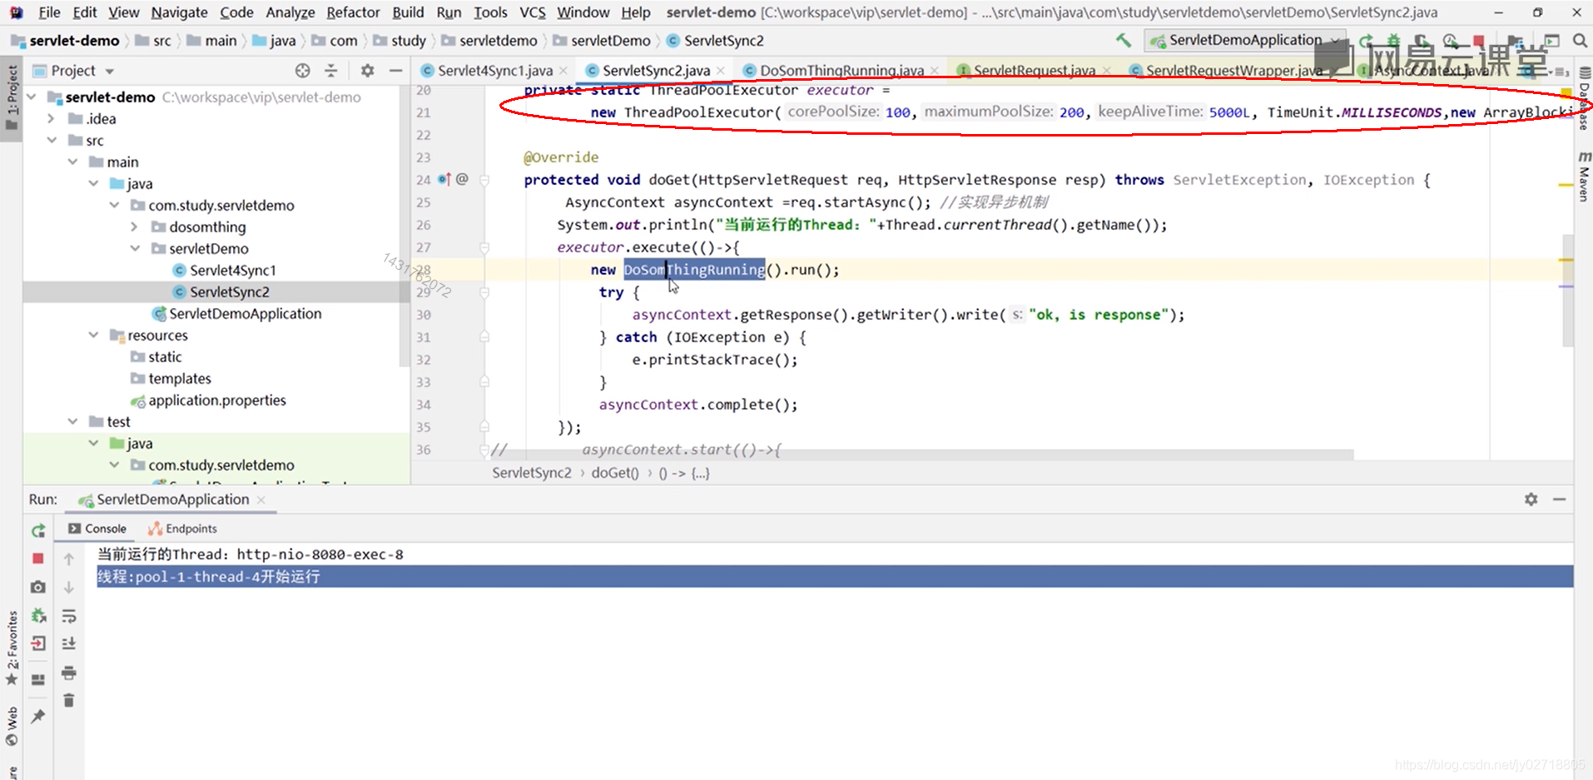Select Servlet4Sync1 in the project tree
Screen dimensions: 1593x780
pos(232,271)
